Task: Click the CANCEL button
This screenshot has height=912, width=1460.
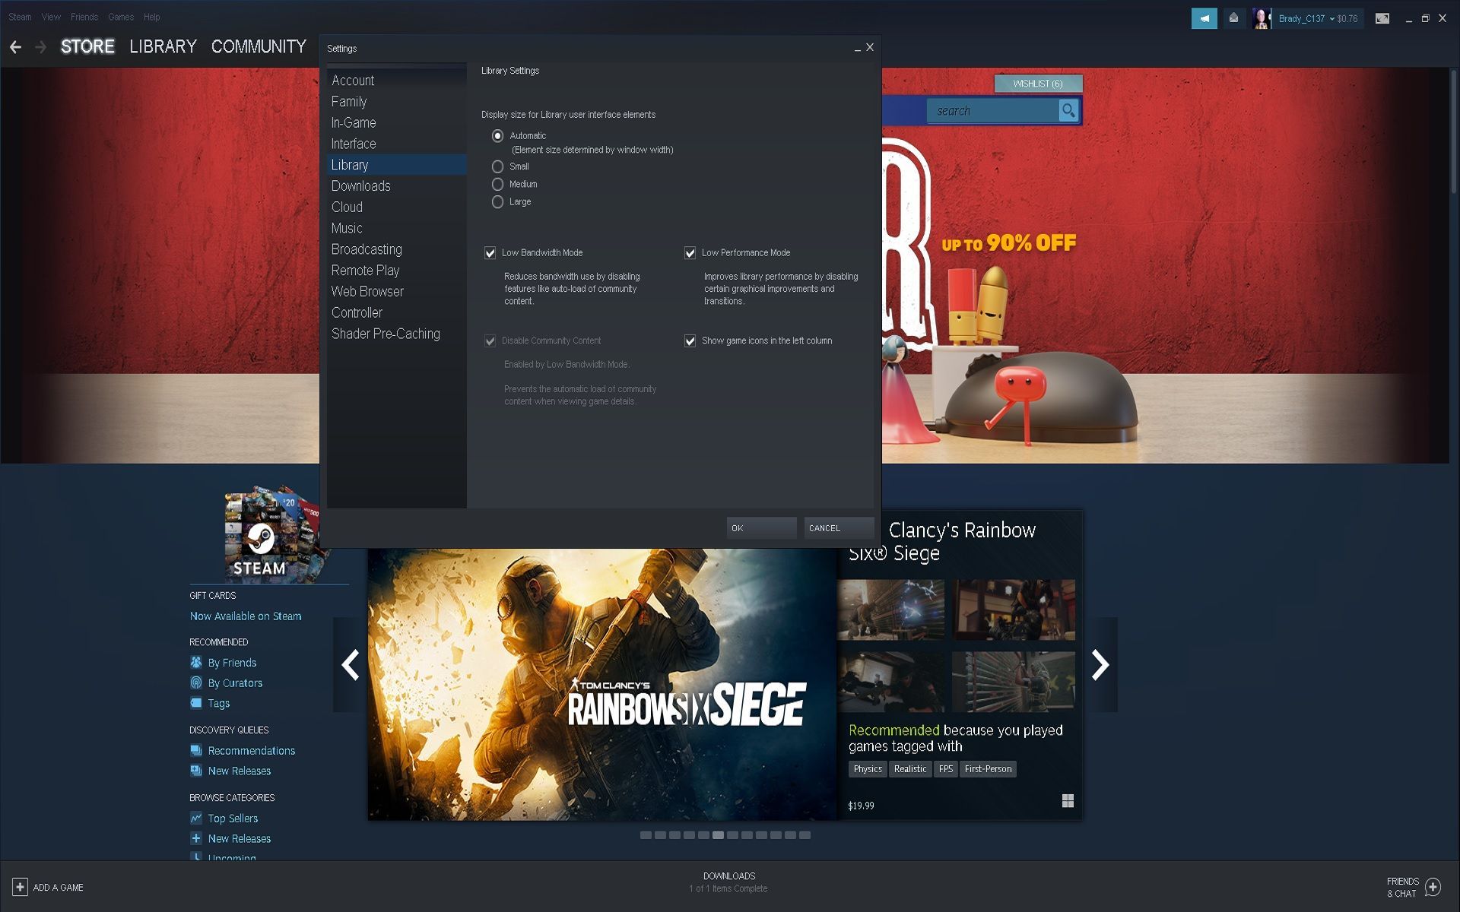Action: coord(839,528)
